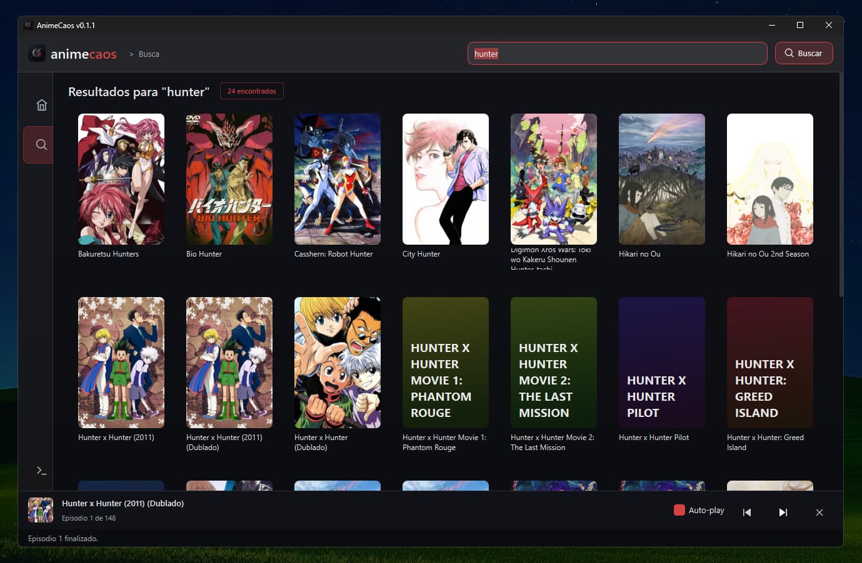Click the AnimeCaos icon in the title bar
The height and width of the screenshot is (563, 862).
[x=28, y=24]
